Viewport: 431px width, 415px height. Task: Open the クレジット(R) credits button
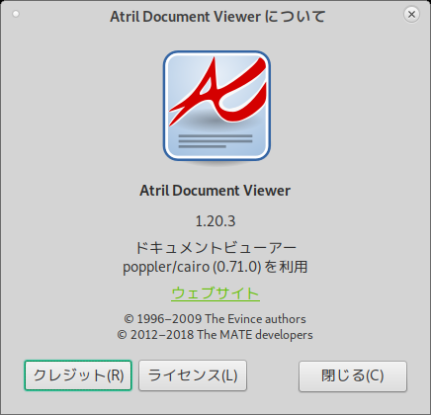coord(78,375)
